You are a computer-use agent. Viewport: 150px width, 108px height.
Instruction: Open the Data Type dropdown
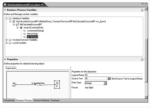(x=105, y=83)
